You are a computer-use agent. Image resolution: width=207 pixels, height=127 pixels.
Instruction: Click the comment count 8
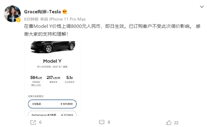(x=109, y=122)
